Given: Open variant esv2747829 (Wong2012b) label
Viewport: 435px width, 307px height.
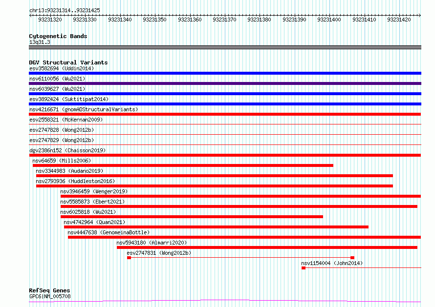Looking at the screenshot, I should (62, 140).
